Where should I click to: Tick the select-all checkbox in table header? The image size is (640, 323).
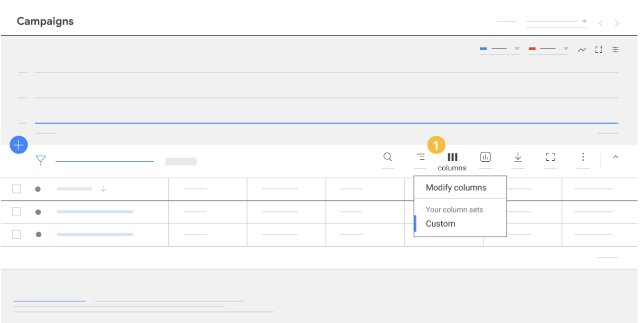(17, 189)
